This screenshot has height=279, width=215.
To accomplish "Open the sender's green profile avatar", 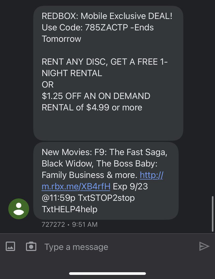I will click(x=18, y=209).
